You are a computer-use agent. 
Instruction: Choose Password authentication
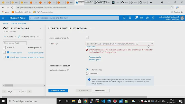[87, 74]
